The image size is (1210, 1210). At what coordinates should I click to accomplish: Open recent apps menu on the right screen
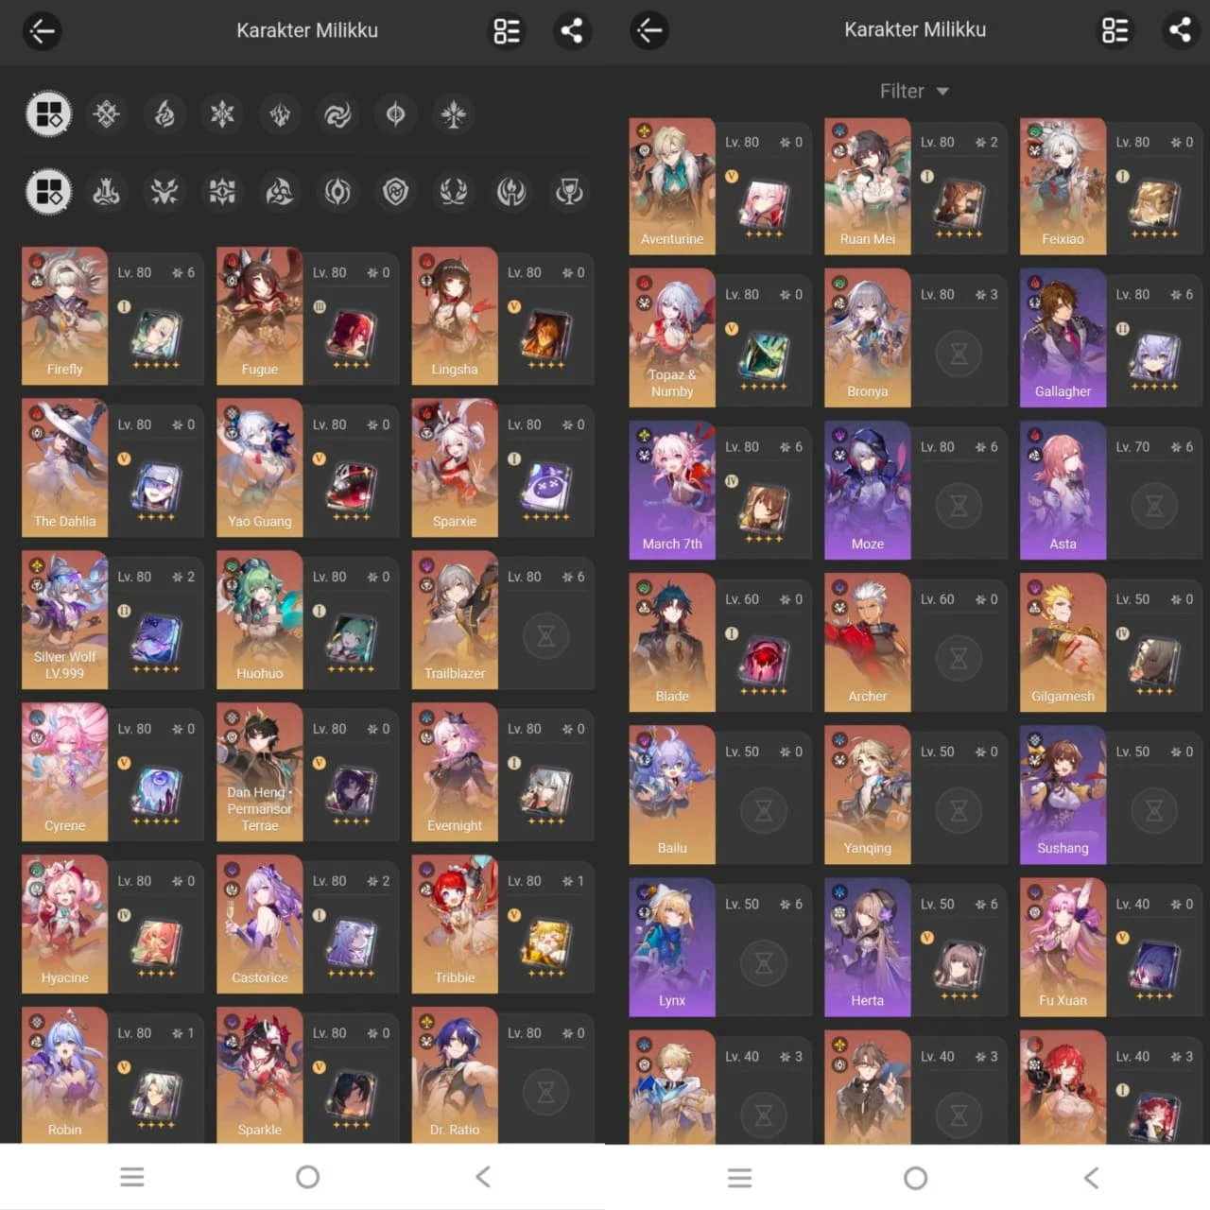(740, 1178)
